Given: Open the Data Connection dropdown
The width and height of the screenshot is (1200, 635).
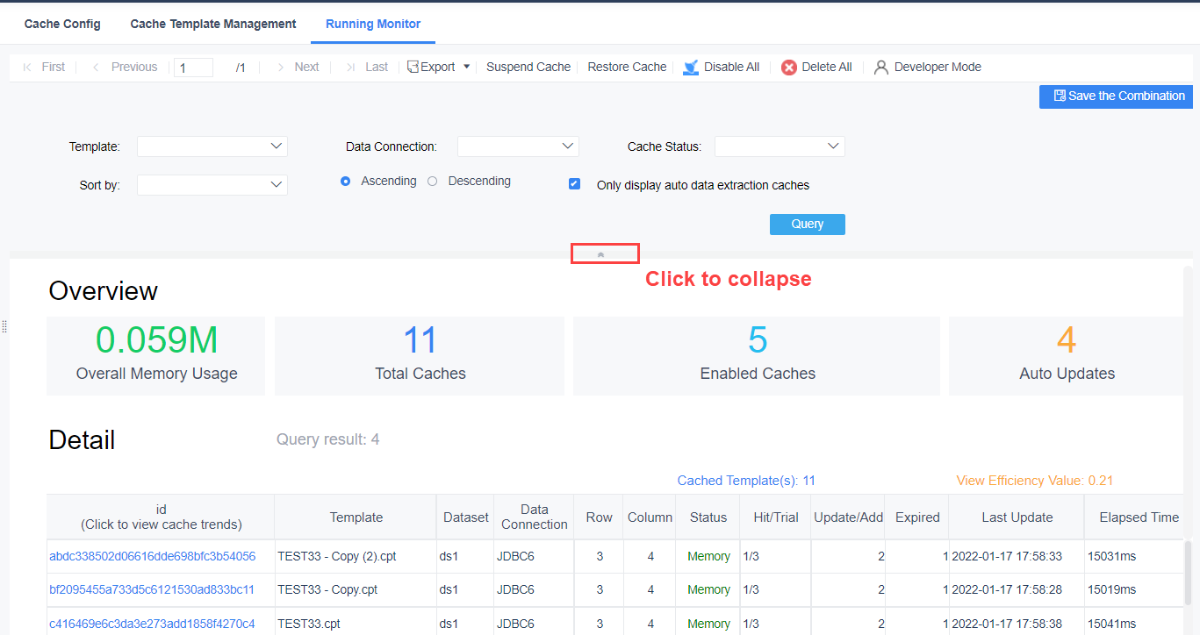Looking at the screenshot, I should (518, 146).
